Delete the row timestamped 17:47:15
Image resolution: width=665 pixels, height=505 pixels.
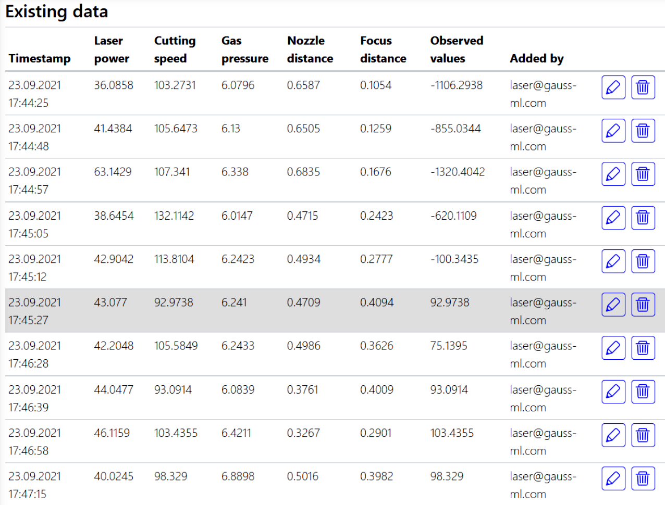coord(643,478)
